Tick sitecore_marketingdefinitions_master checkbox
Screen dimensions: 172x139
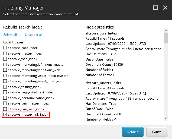pos(5,64)
